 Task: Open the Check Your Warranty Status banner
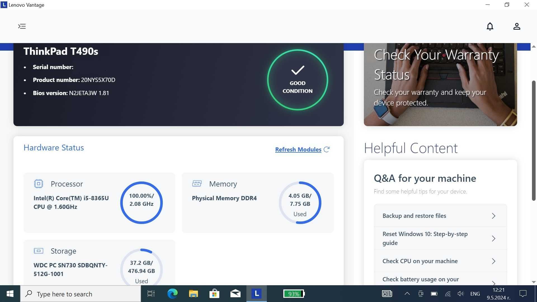coord(440,84)
